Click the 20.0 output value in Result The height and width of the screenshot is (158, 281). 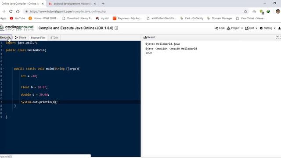click(148, 53)
